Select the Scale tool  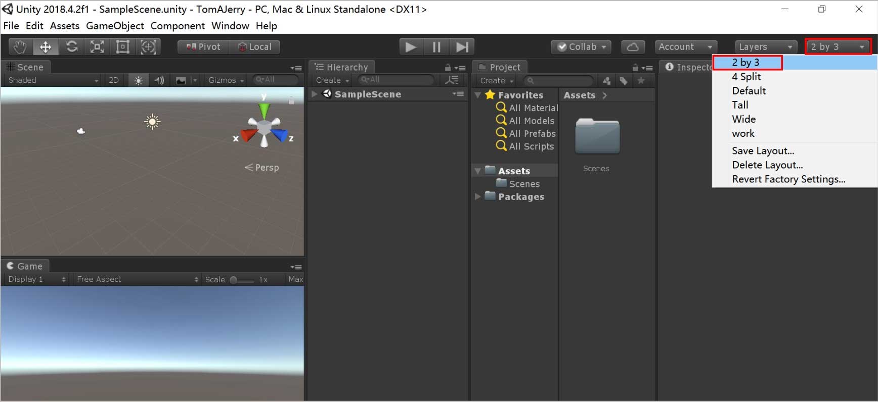coord(97,47)
